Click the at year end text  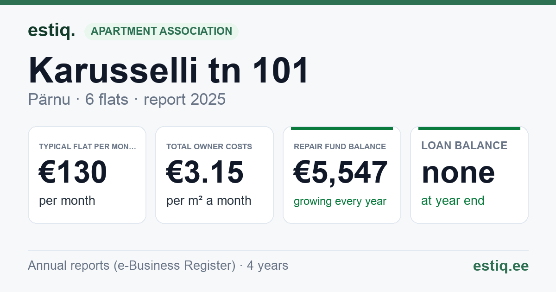453,201
